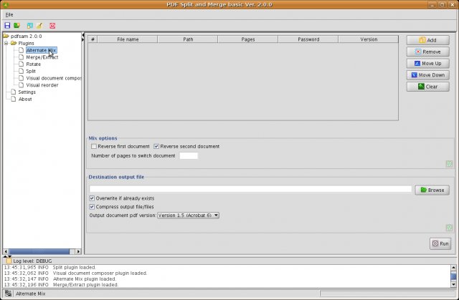Click the Version column header
Image resolution: width=459 pixels, height=300 pixels.
click(368, 39)
